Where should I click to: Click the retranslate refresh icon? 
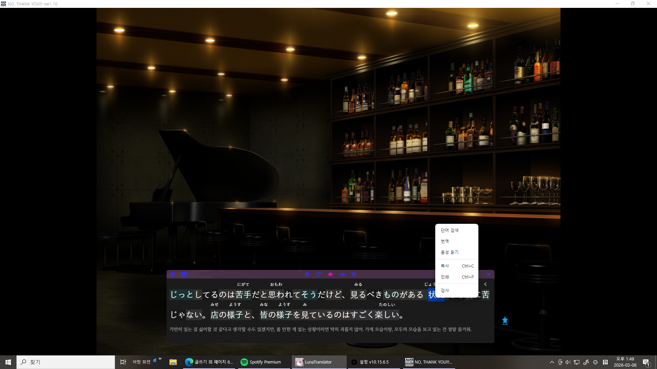pyautogui.click(x=319, y=274)
